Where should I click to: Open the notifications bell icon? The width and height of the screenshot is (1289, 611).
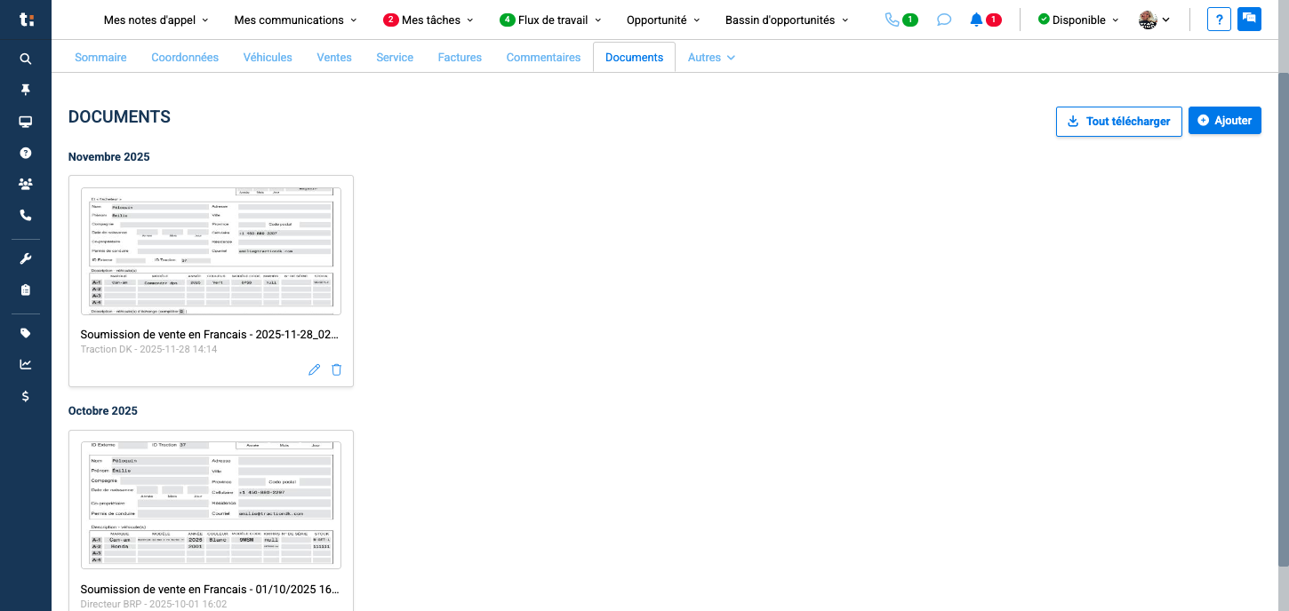[976, 20]
